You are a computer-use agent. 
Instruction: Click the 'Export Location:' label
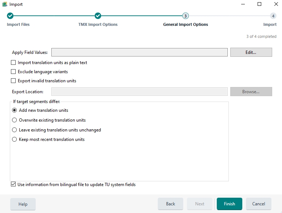28,92
